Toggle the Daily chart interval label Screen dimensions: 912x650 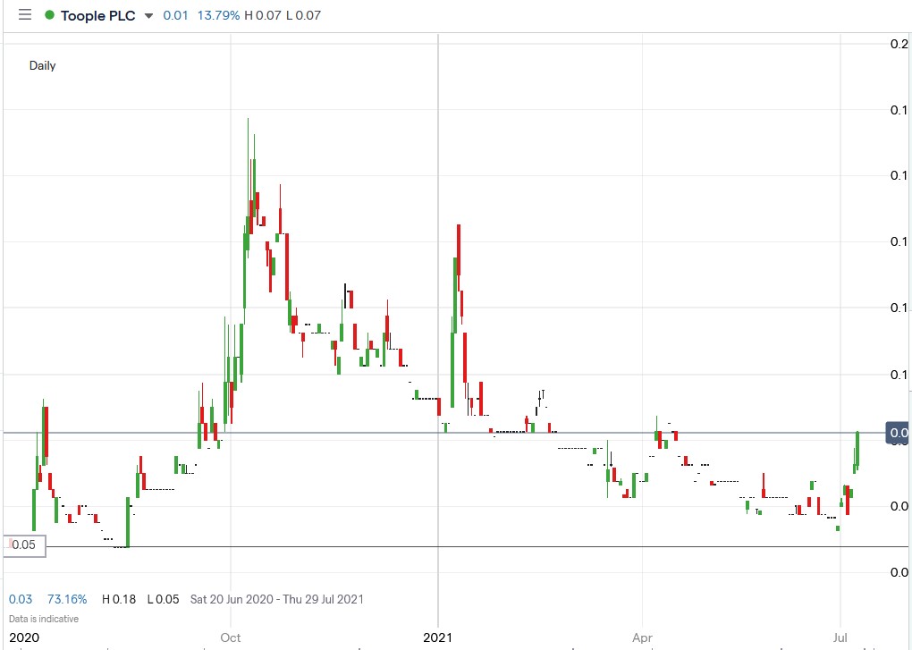click(x=41, y=65)
